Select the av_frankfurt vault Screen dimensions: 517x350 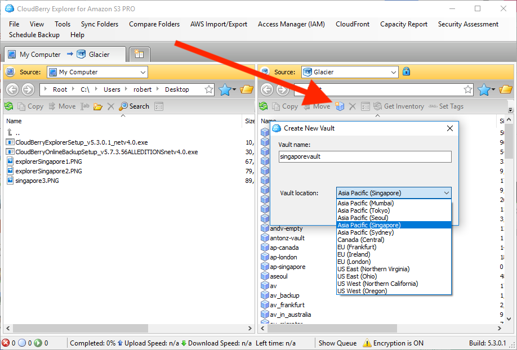click(283, 305)
